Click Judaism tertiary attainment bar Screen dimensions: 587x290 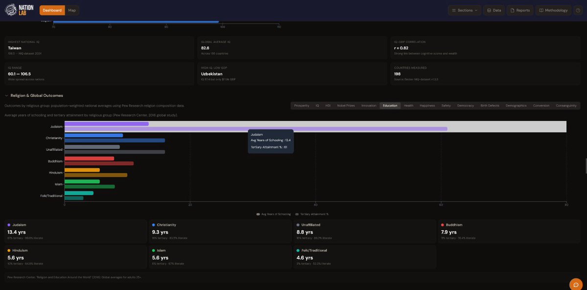tap(256, 129)
